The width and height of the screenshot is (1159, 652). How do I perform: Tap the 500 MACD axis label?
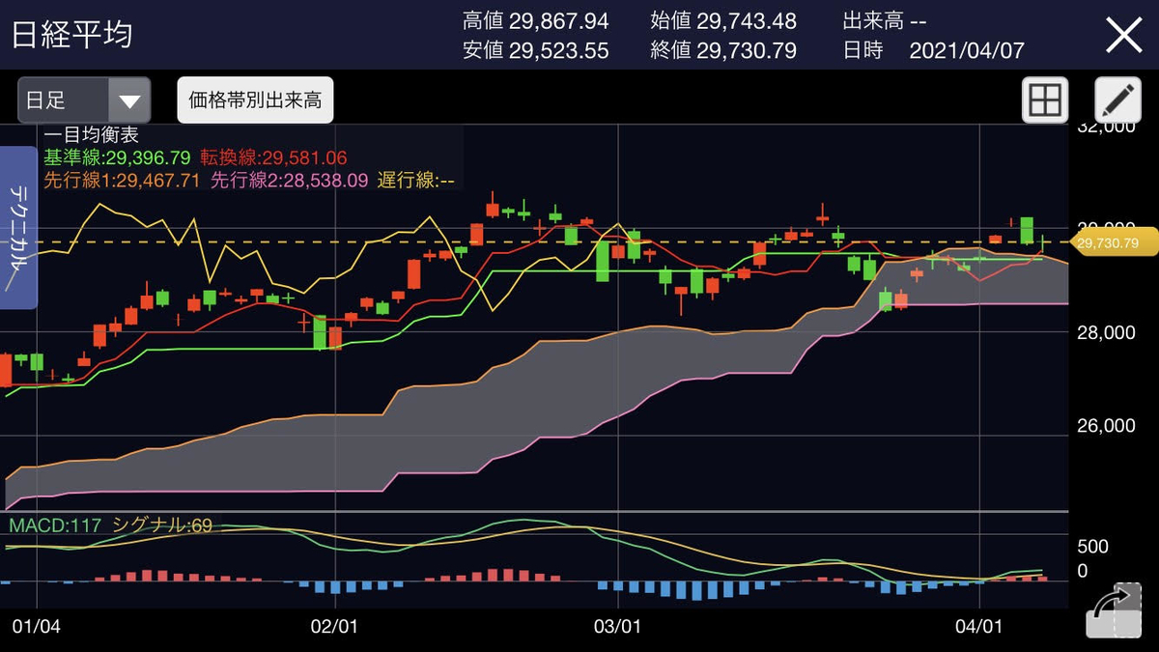click(1092, 547)
